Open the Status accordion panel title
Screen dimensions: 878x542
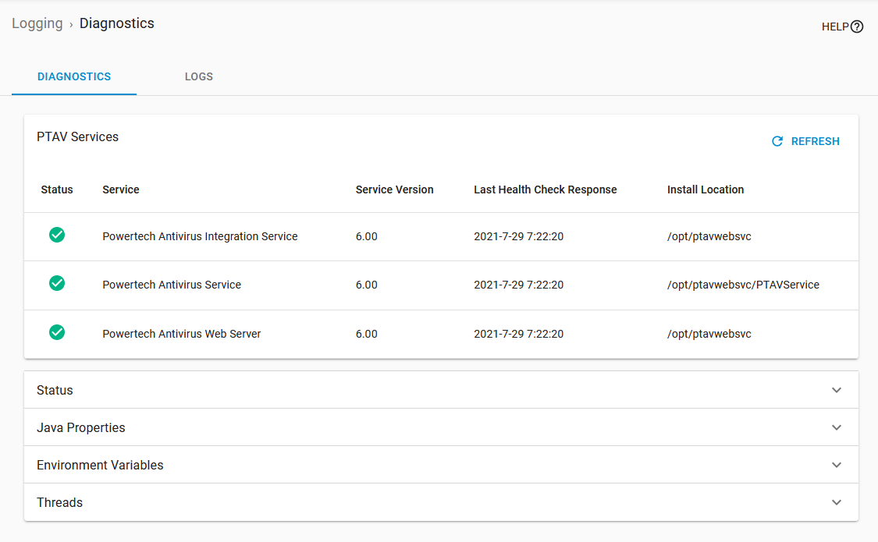55,391
